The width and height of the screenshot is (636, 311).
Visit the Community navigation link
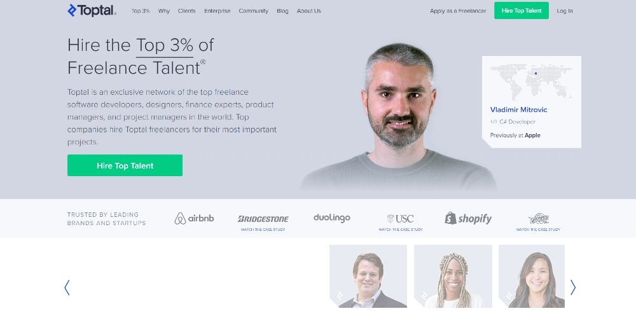point(254,11)
